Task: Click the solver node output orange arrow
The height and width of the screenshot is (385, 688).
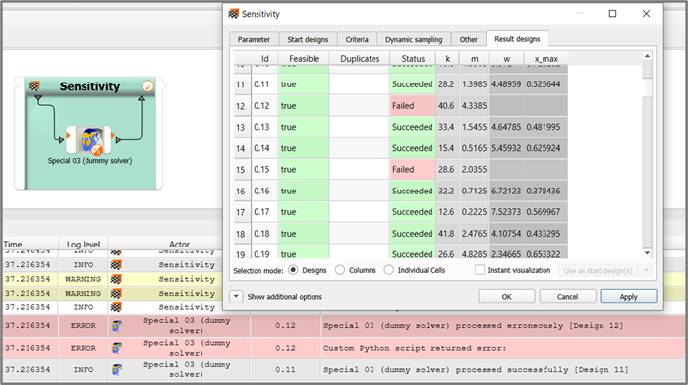Action: (x=113, y=136)
